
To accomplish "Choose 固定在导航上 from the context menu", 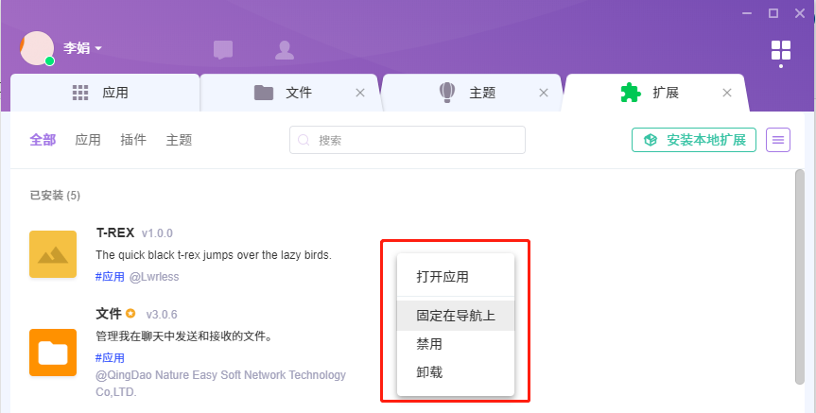I will click(x=456, y=316).
